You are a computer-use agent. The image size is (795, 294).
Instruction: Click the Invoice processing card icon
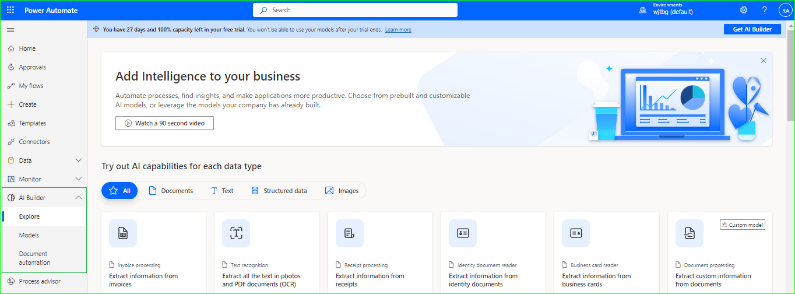(x=123, y=233)
